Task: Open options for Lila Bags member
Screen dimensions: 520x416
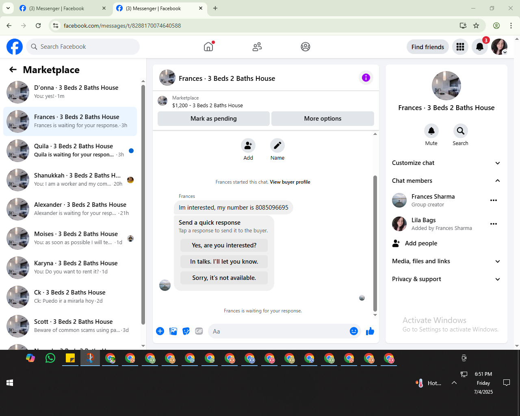Action: click(x=494, y=224)
